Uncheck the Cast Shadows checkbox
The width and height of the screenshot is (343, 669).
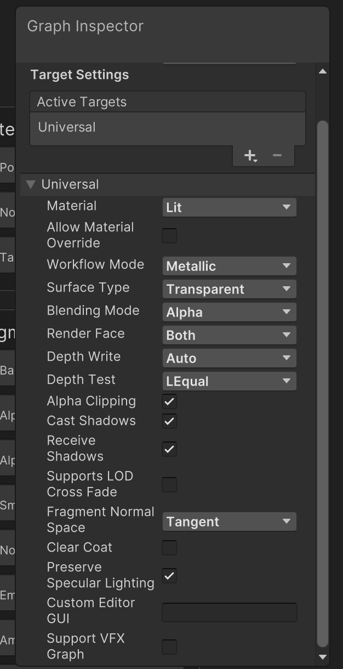(169, 421)
